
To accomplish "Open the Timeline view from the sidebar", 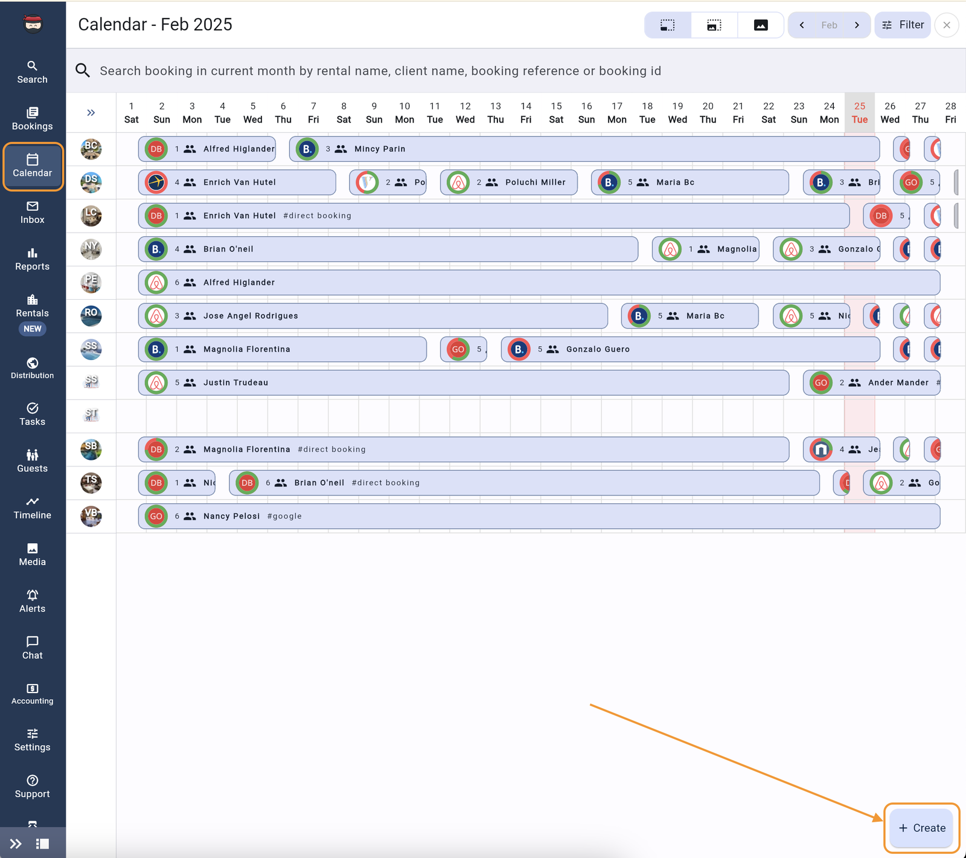I will click(32, 508).
